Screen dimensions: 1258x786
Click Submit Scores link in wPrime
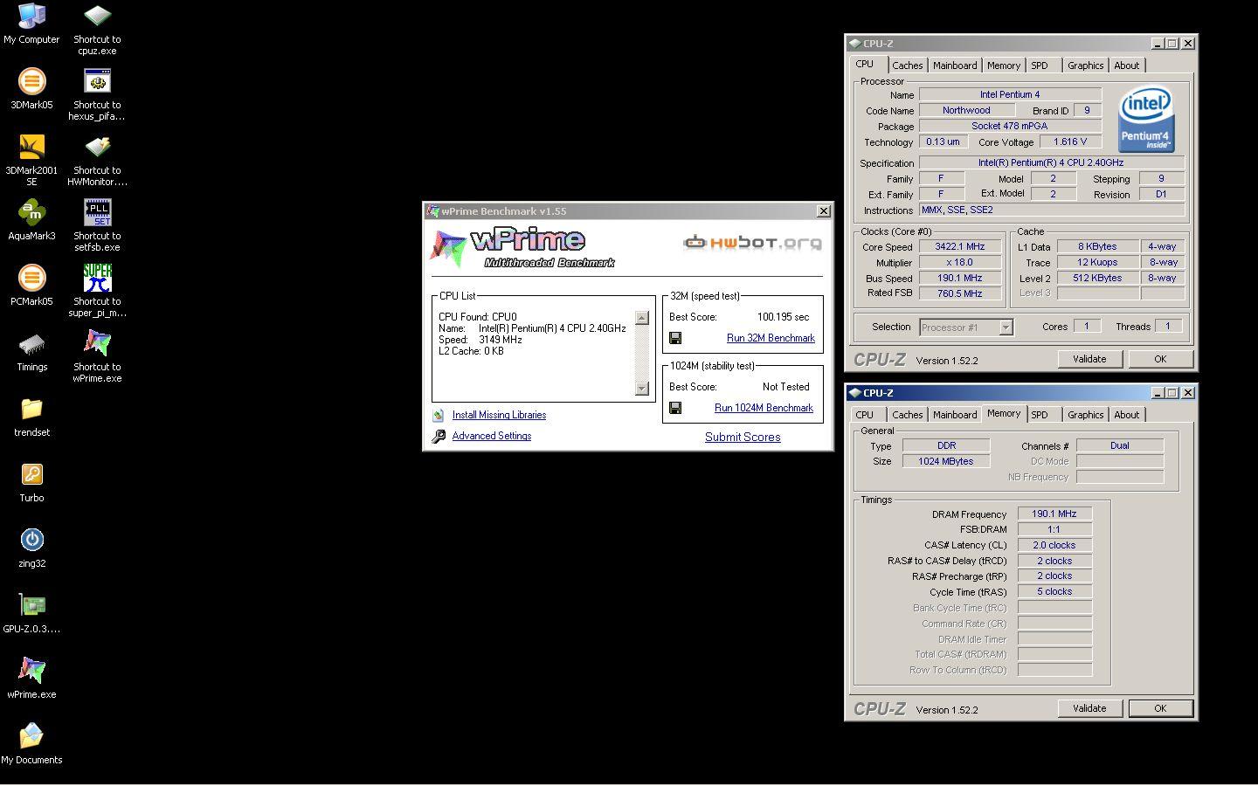pos(743,438)
